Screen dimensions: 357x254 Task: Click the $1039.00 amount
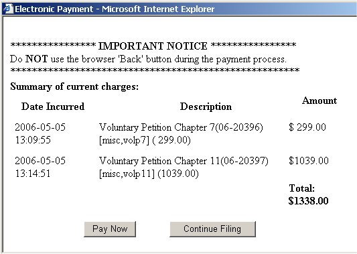click(x=309, y=161)
